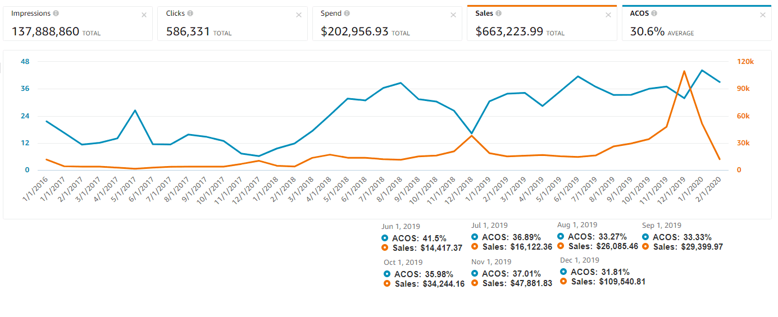Close the ACOS metric card
Image resolution: width=778 pixels, height=317 pixels.
click(762, 15)
